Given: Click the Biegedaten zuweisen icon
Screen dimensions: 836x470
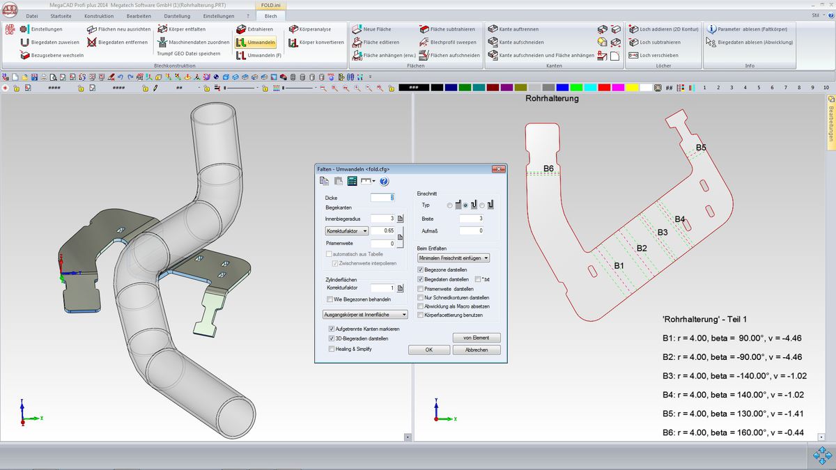Looking at the screenshot, I should [25, 42].
